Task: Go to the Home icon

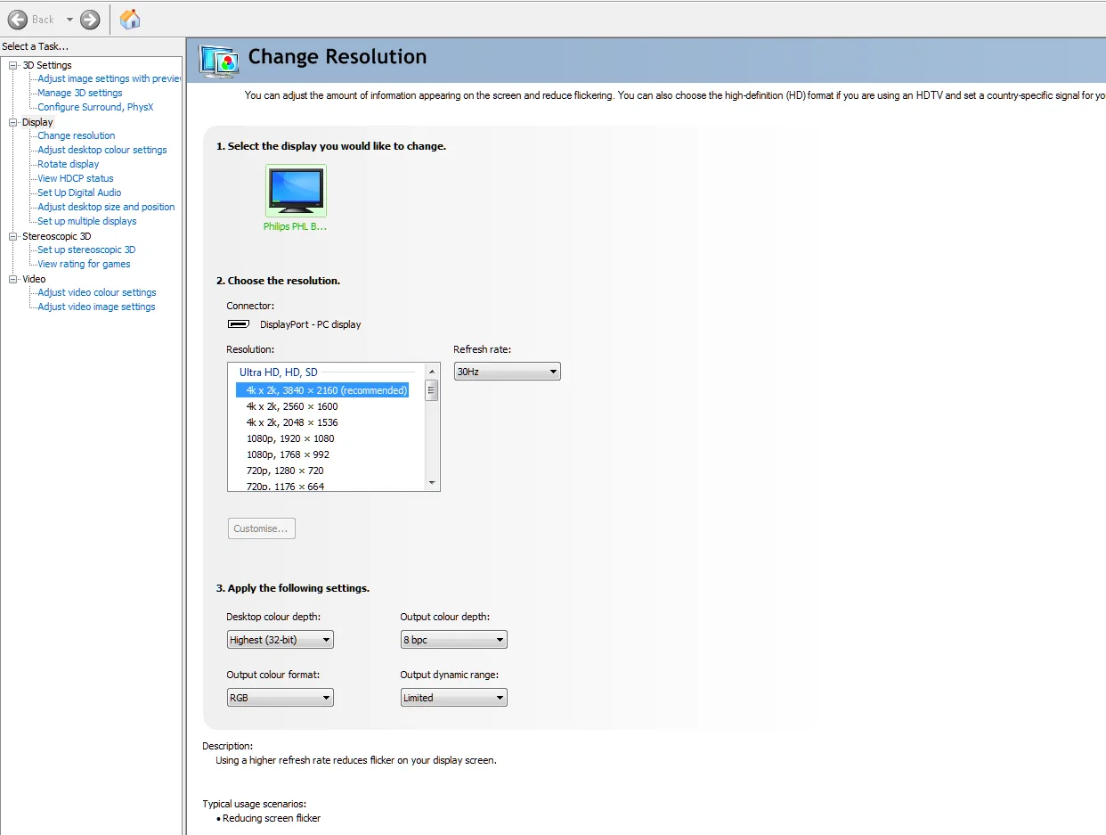Action: (130, 19)
